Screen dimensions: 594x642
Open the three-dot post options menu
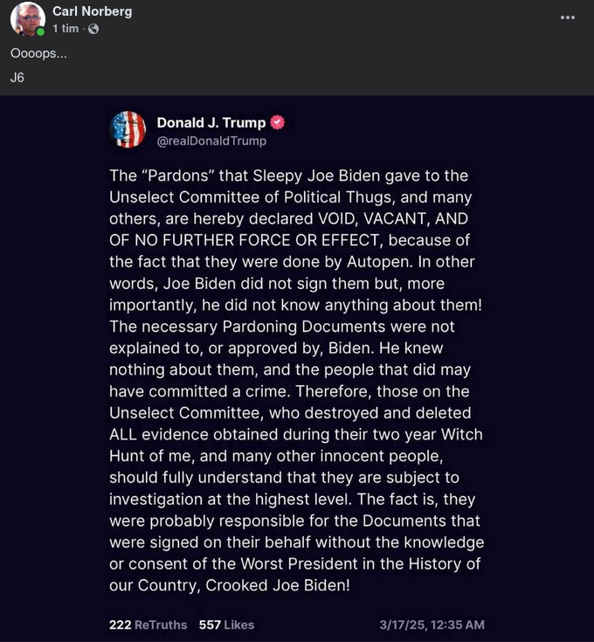[x=568, y=17]
